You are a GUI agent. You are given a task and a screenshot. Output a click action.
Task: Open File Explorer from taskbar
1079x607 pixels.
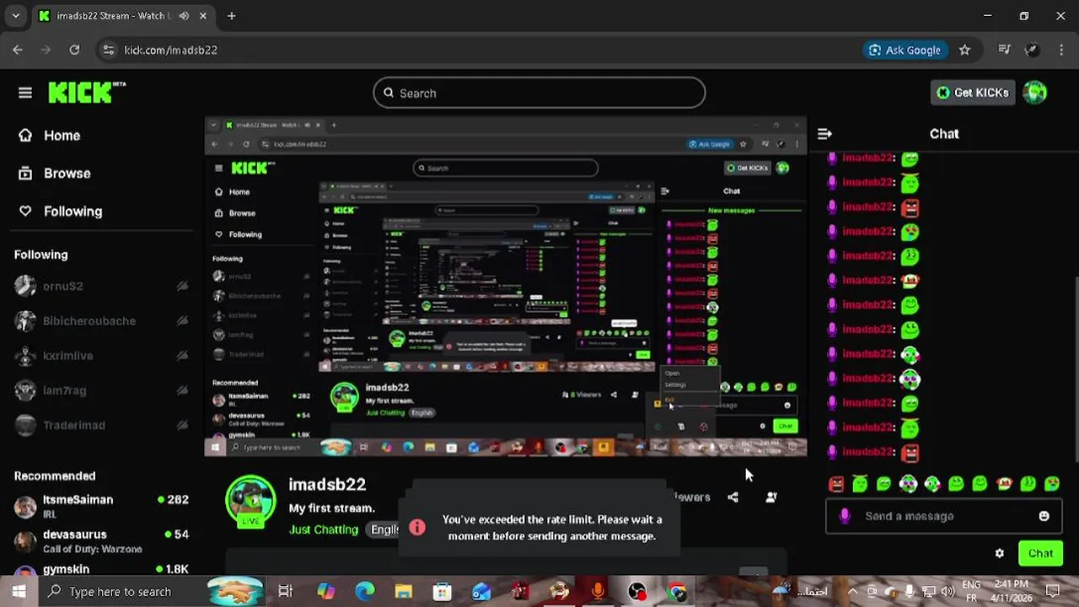404,592
